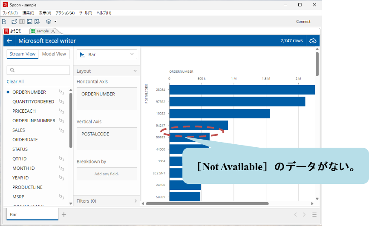This screenshot has width=369, height=226.
Task: Click the chart scroll up arrow
Action: [317, 49]
